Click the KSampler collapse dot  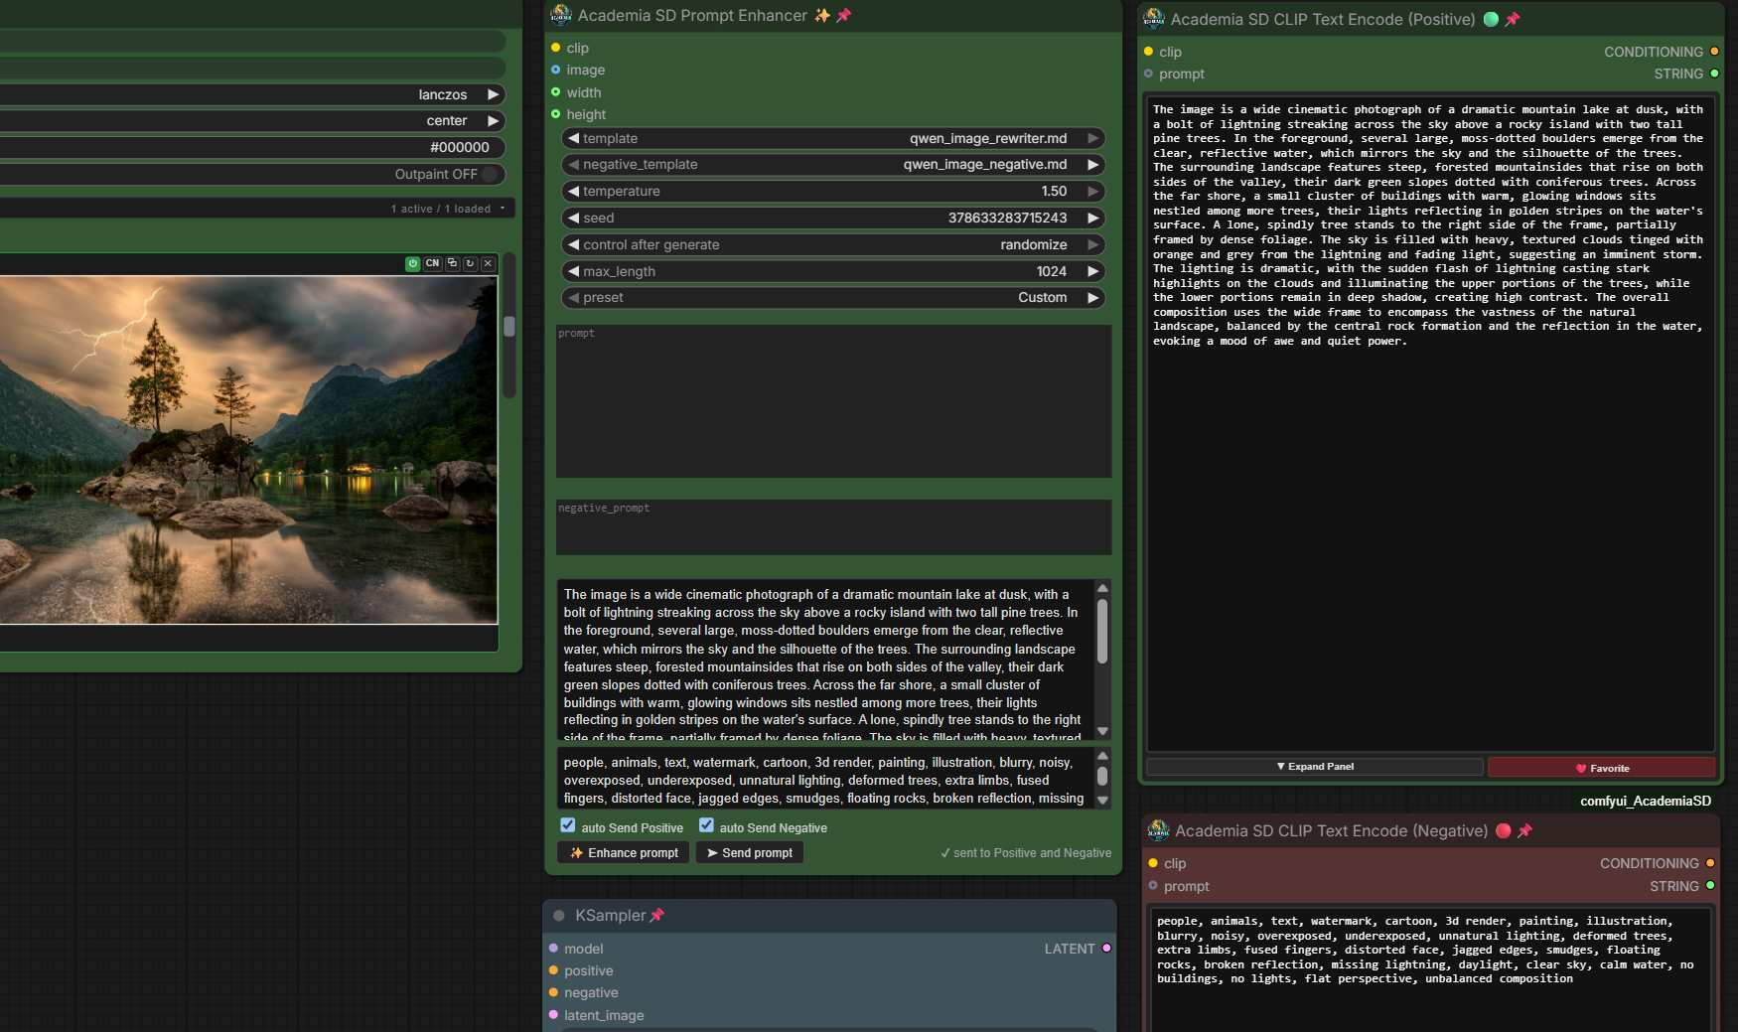coord(559,916)
